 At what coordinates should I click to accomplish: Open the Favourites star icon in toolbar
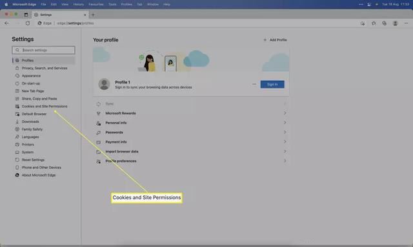coord(374,23)
